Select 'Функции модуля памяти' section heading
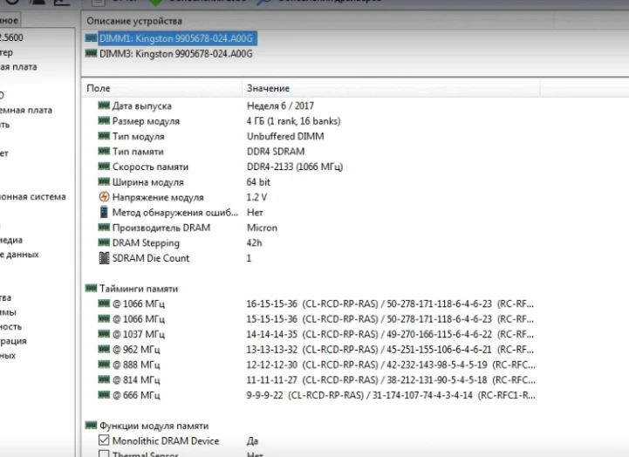The image size is (629, 457). click(154, 426)
